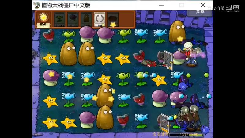Close the 植物大战僵尸中文版 window
The height and width of the screenshot is (138, 245).
[x=203, y=5]
